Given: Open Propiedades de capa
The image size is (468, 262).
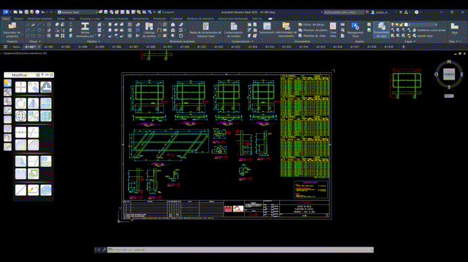Looking at the screenshot, I should coord(381,30).
